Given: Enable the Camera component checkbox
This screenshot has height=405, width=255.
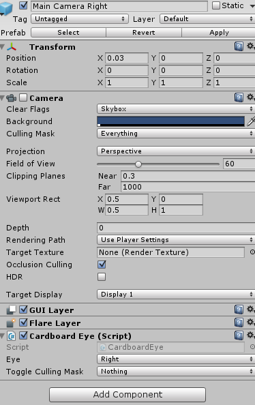Looking at the screenshot, I should coord(23,97).
